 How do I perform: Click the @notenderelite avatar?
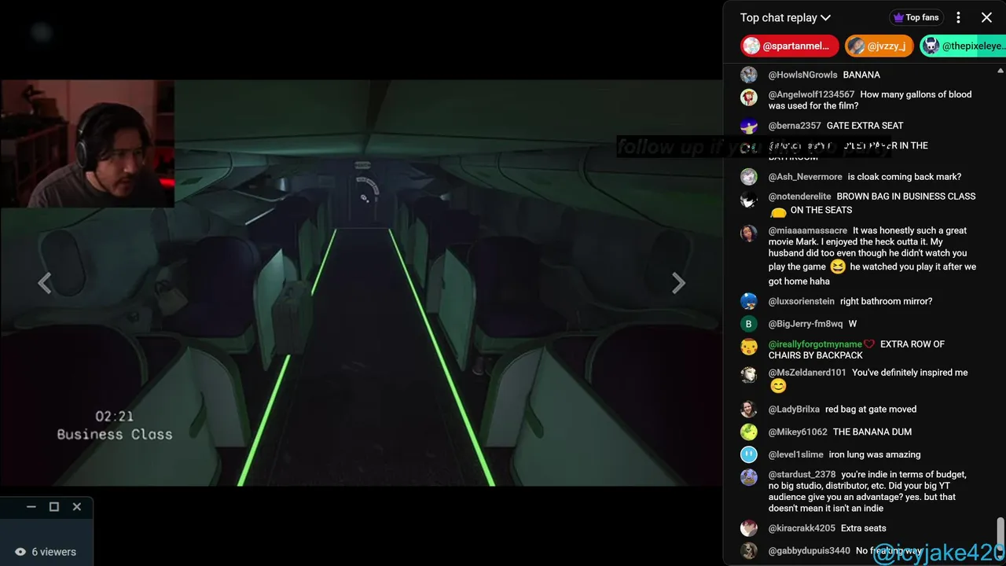click(x=749, y=200)
